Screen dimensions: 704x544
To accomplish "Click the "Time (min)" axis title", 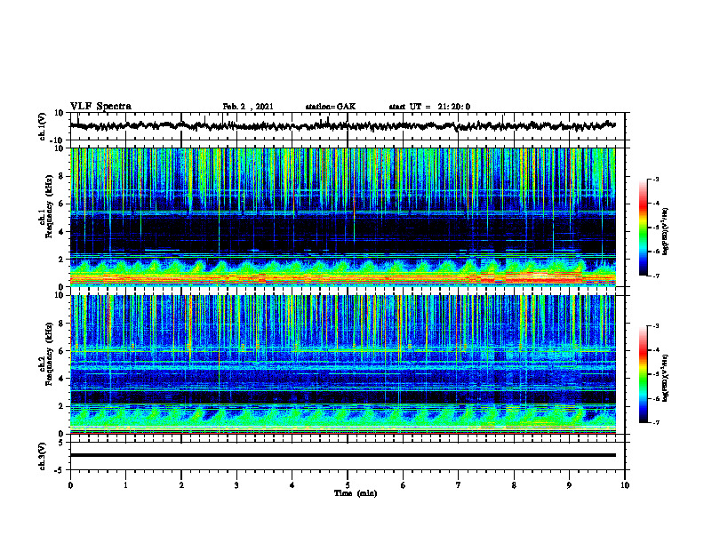I will click(x=356, y=493).
